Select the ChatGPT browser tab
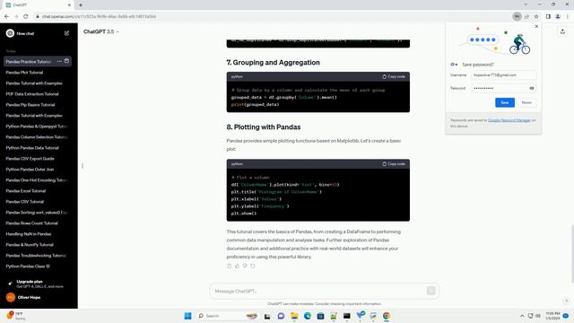 pos(39,5)
